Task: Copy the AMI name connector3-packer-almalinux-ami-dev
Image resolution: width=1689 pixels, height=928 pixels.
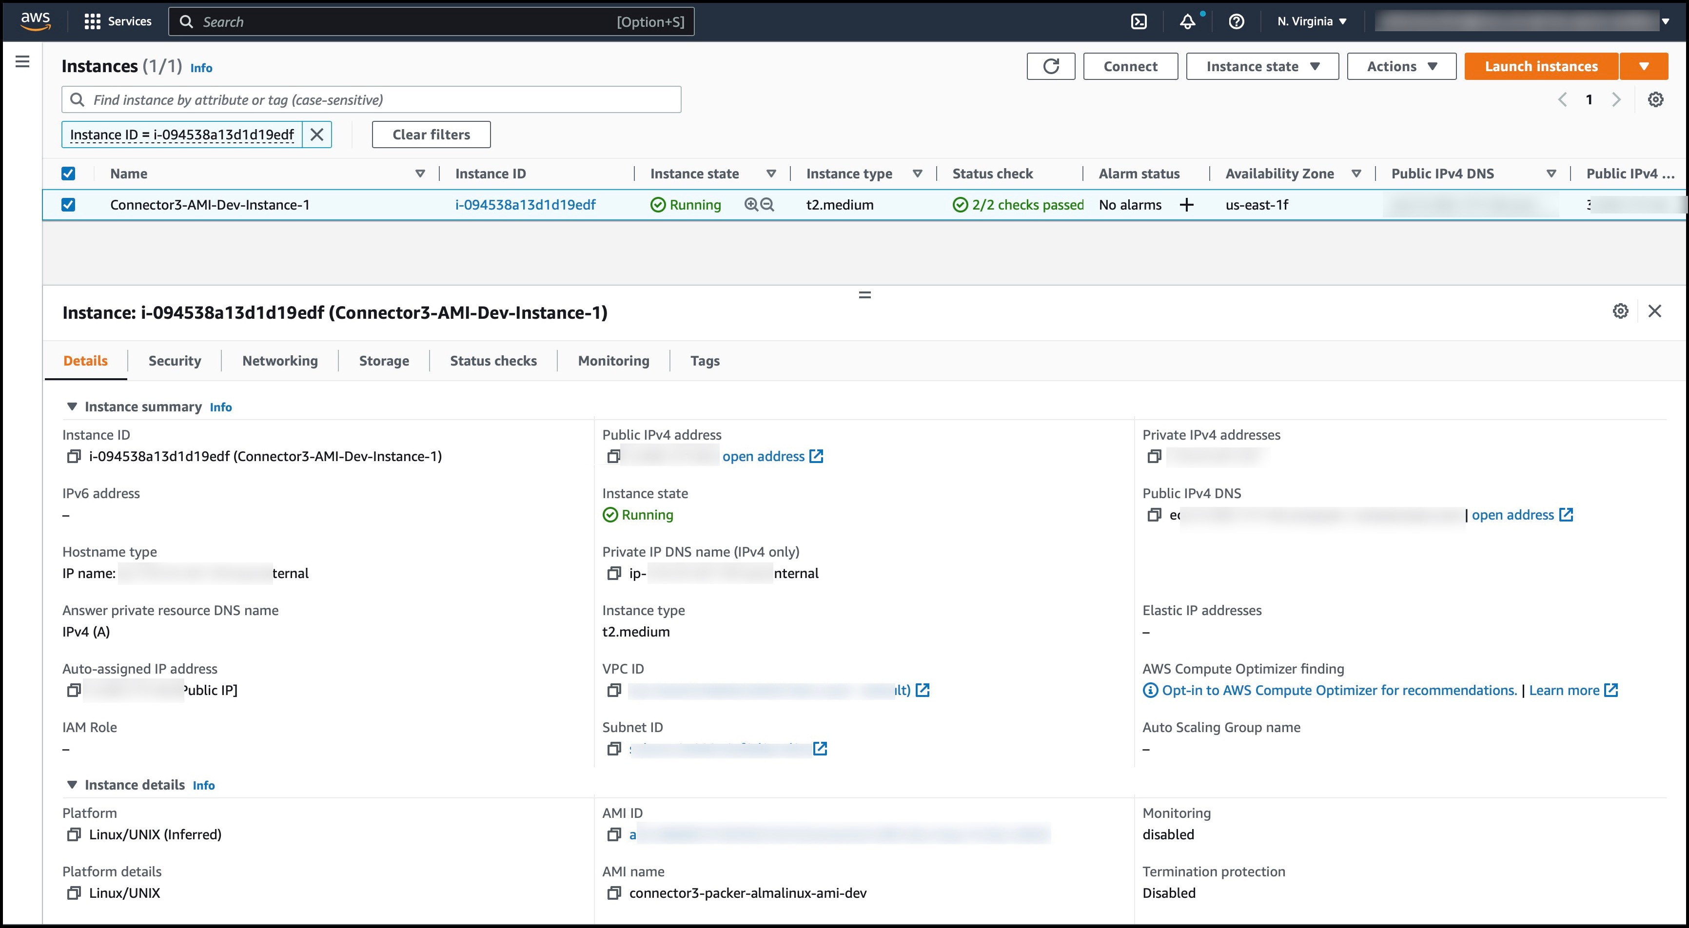Action: (614, 892)
